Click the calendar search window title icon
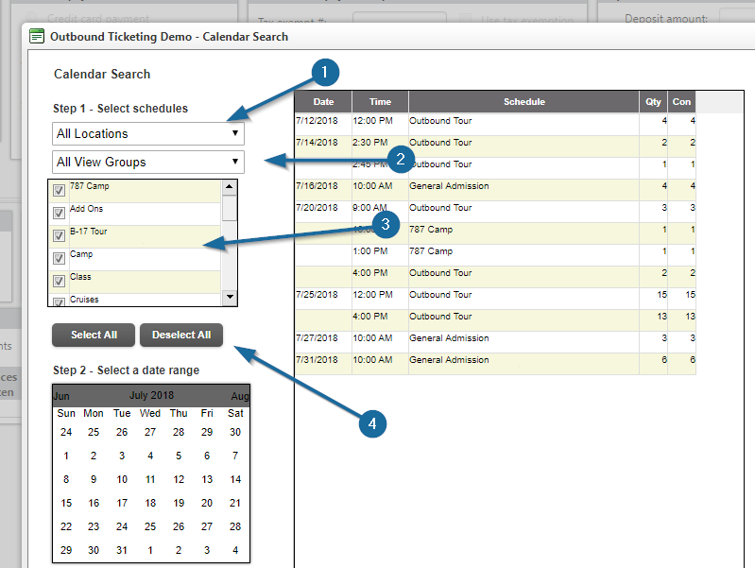 [37, 37]
